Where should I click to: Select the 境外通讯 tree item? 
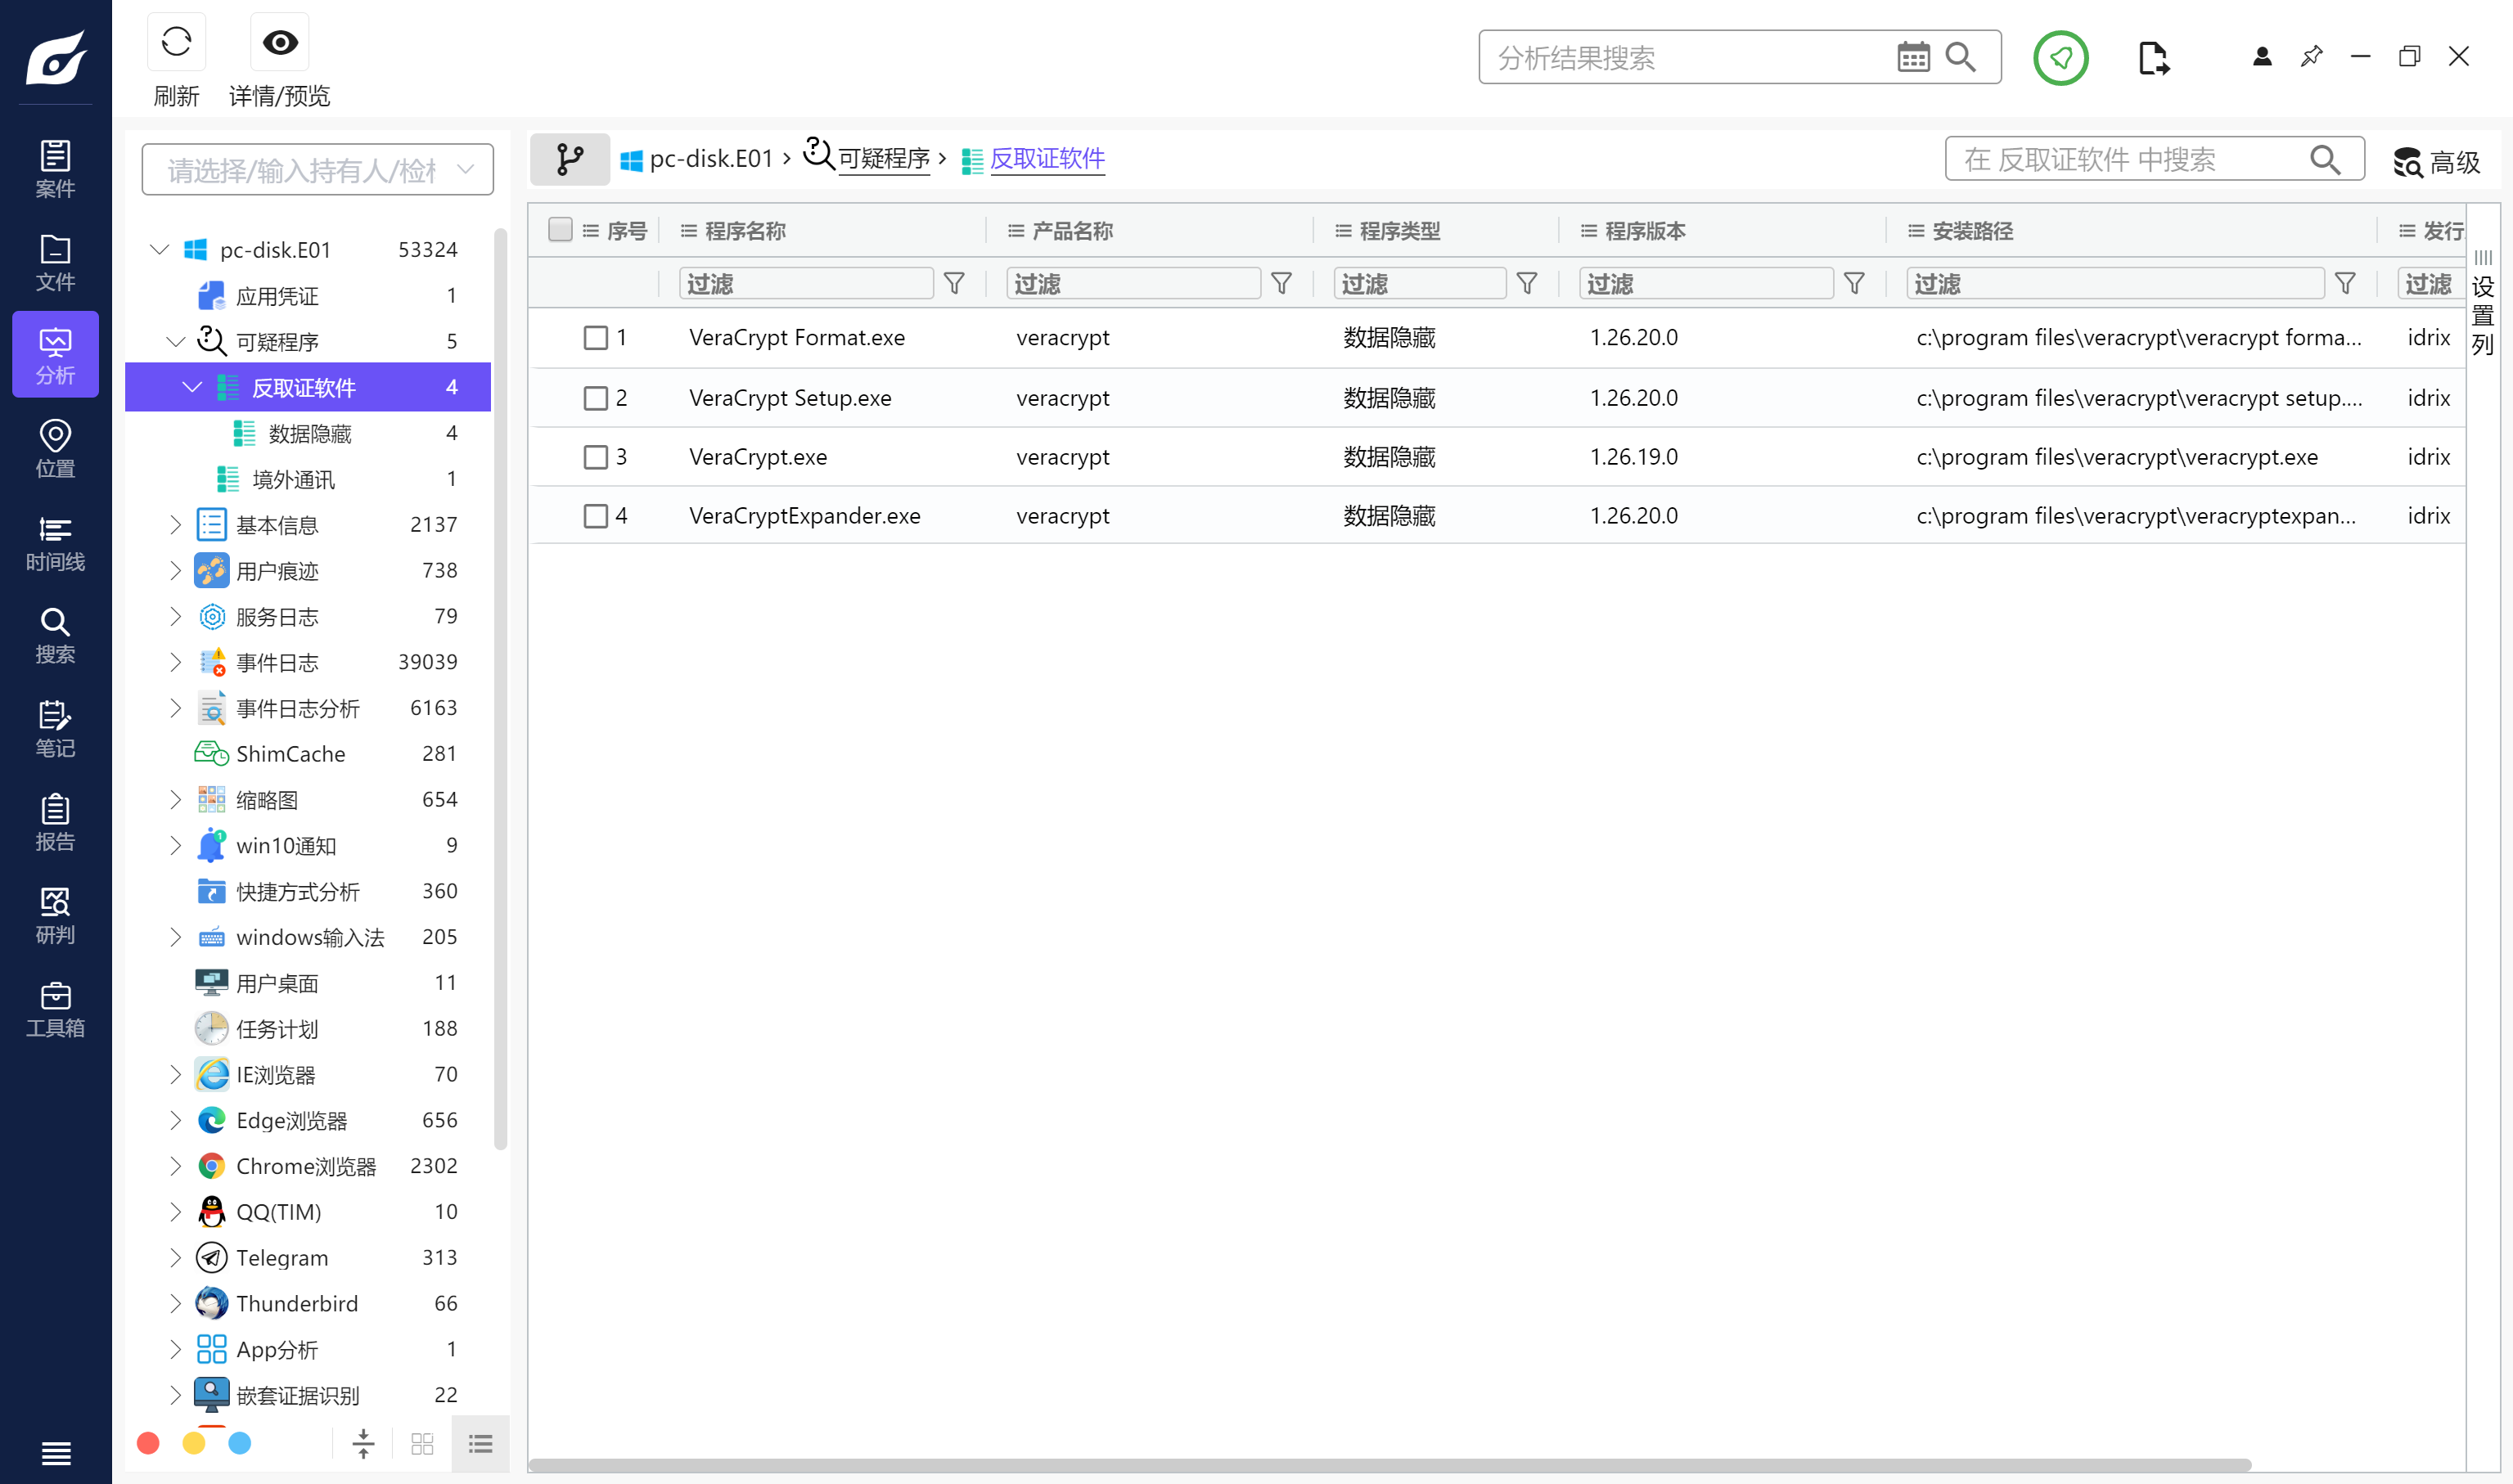point(309,479)
